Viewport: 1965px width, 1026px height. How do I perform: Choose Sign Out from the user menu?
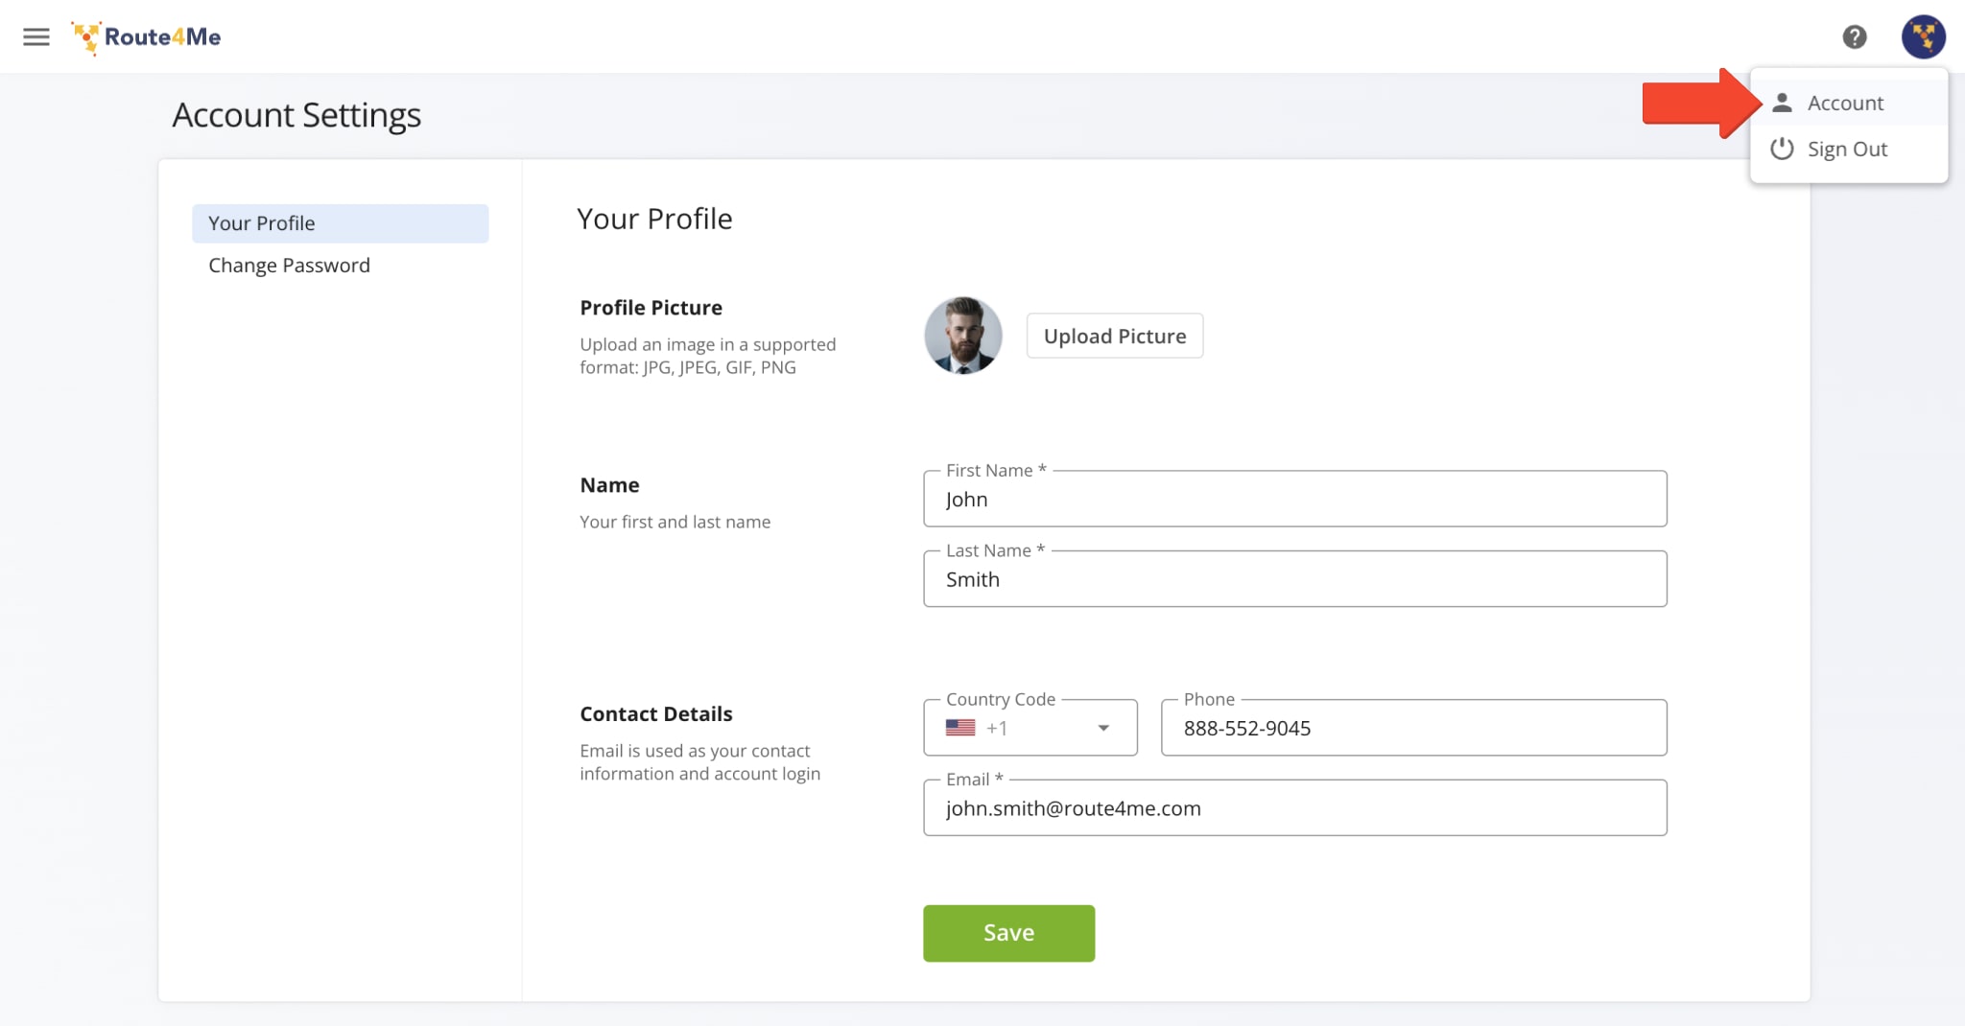pyautogui.click(x=1847, y=149)
